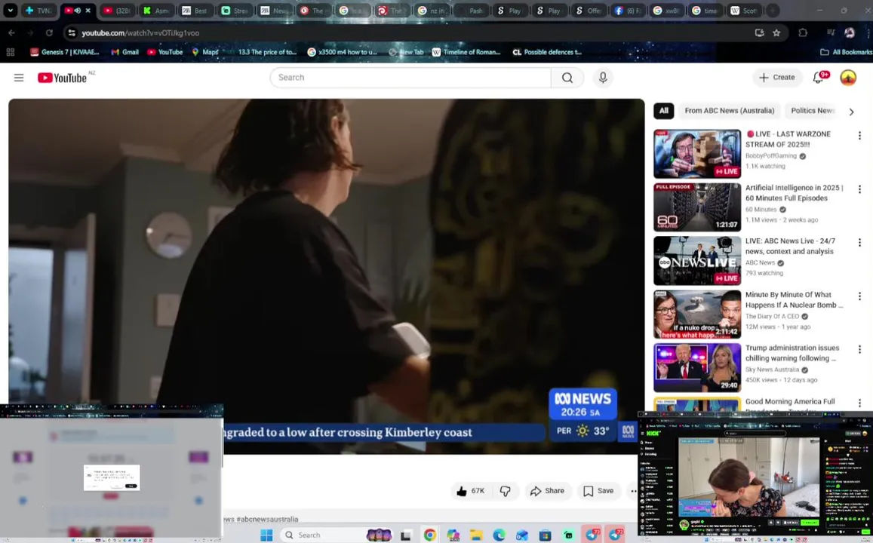The image size is (873, 543).
Task: Open the YouTube hamburger guide menu
Action: click(x=19, y=78)
